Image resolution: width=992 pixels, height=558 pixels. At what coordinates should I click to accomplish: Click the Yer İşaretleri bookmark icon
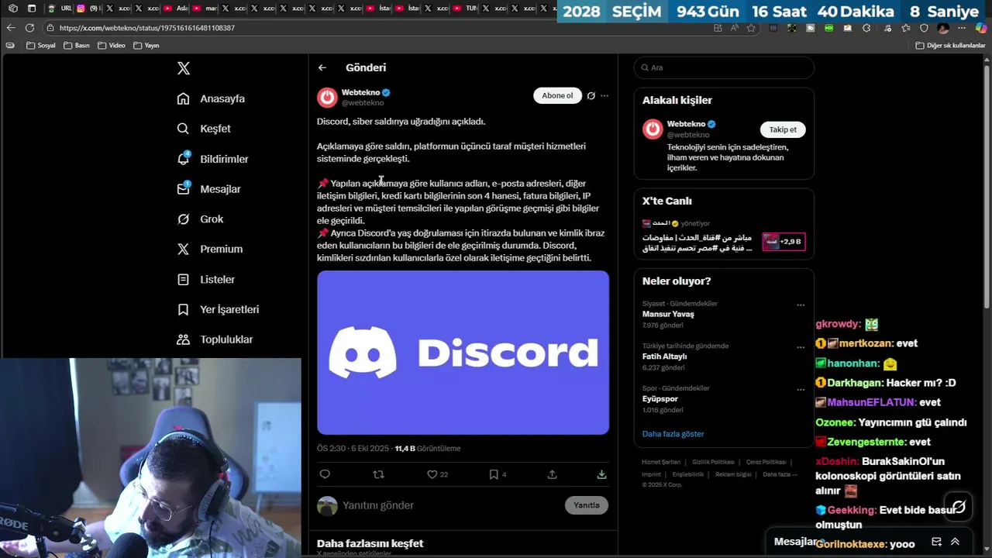[183, 309]
